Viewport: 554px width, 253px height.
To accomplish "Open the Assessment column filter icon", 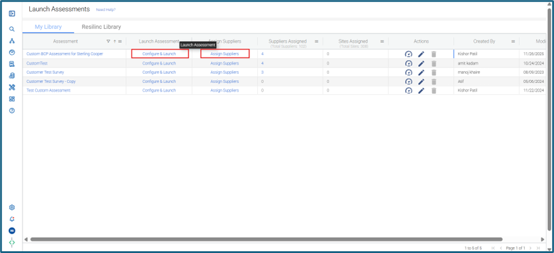I will click(x=108, y=42).
